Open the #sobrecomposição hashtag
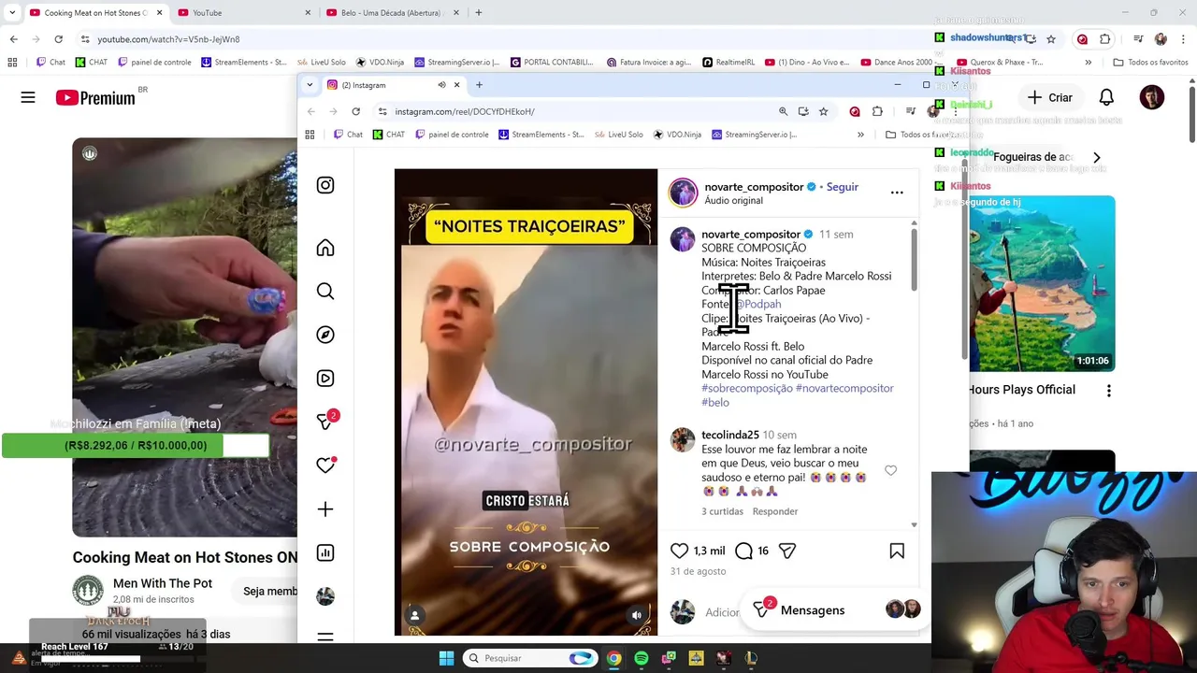 pyautogui.click(x=747, y=388)
